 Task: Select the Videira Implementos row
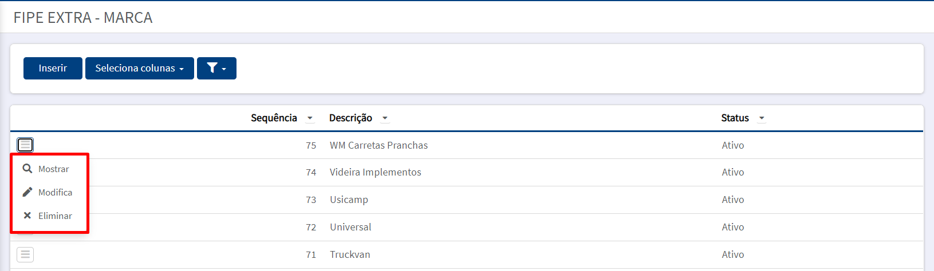467,172
